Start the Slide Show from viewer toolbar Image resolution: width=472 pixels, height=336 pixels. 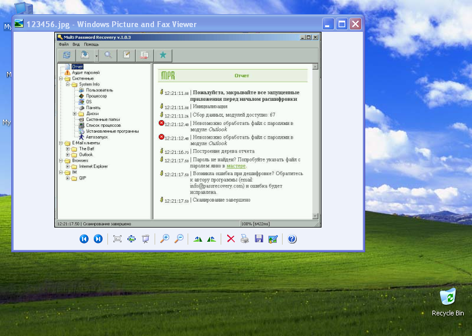(146, 239)
